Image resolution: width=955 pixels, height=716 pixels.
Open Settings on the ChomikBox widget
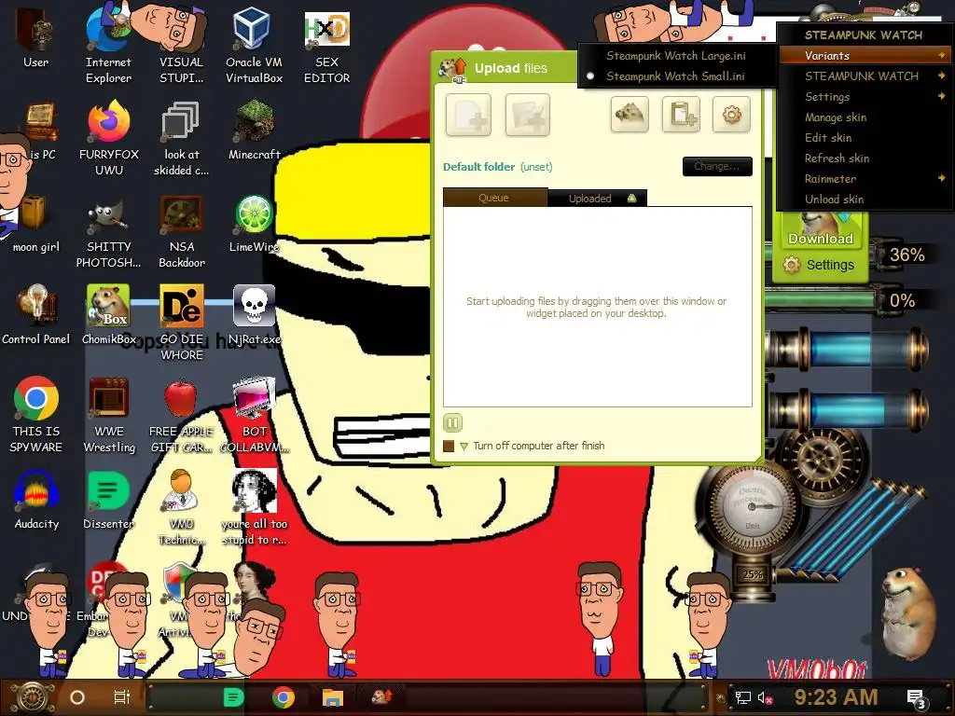pyautogui.click(x=819, y=265)
